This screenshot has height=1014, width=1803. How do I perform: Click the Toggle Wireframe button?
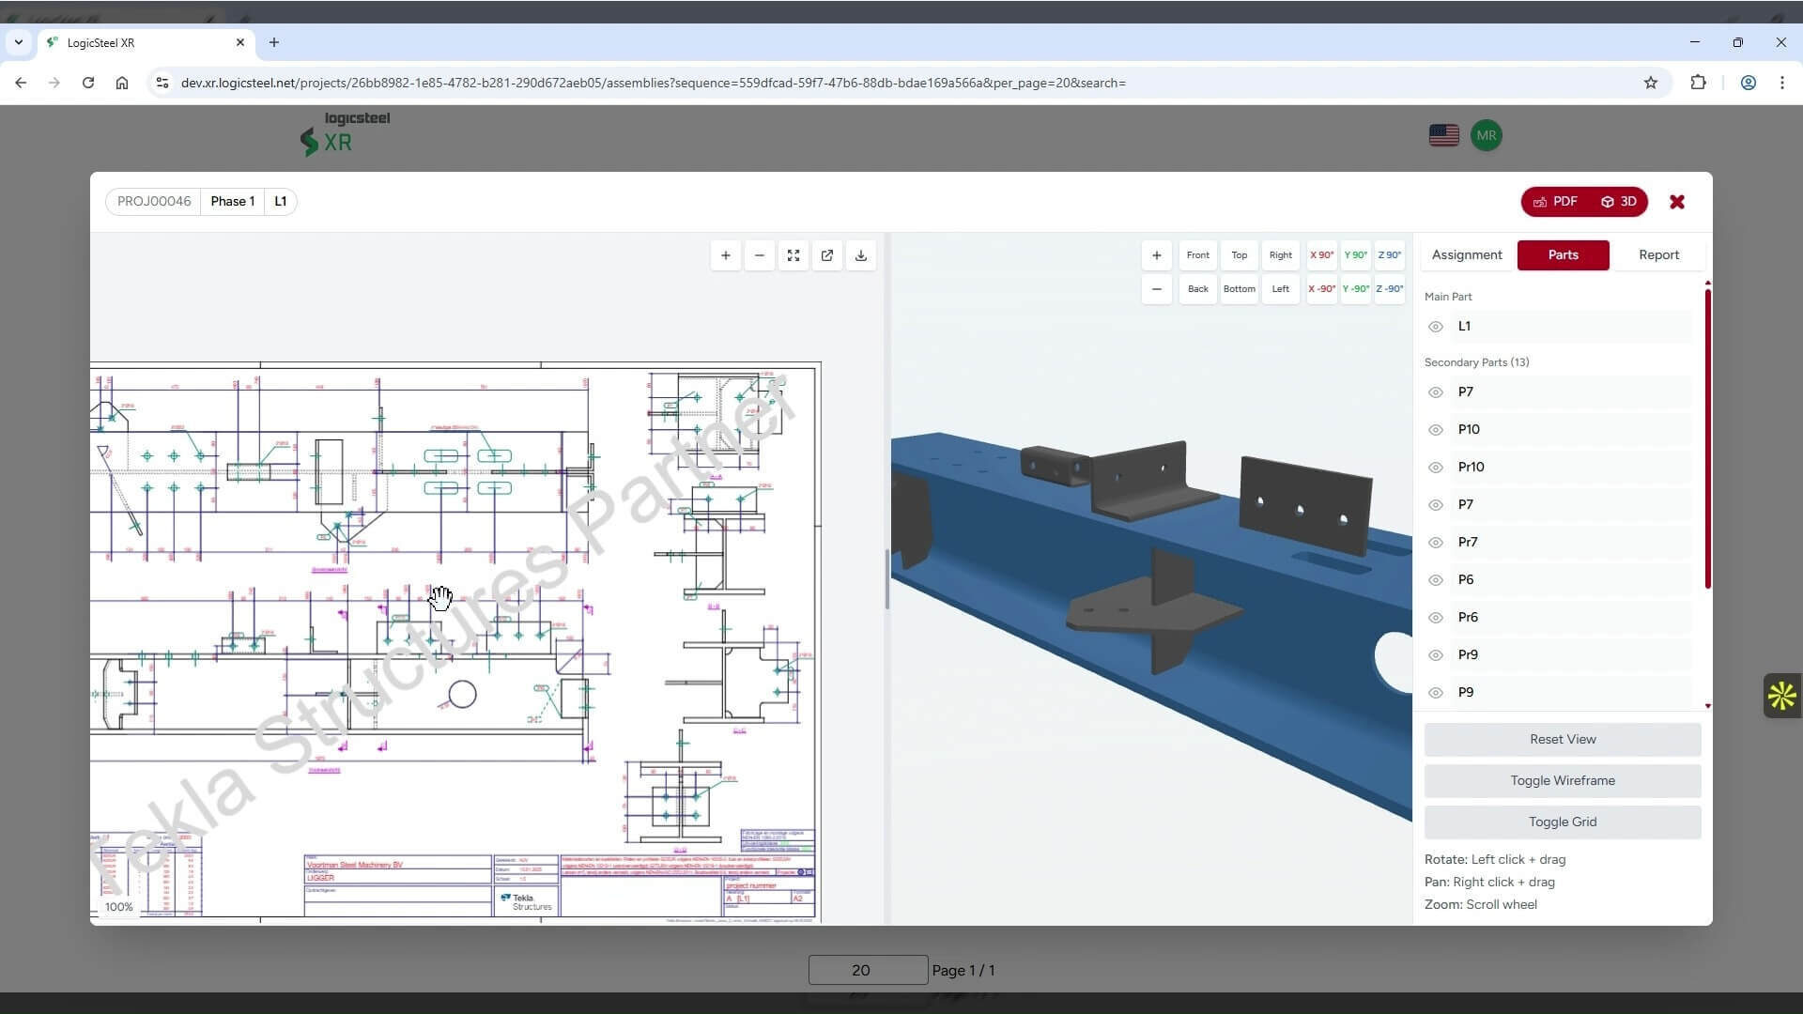pyautogui.click(x=1563, y=781)
